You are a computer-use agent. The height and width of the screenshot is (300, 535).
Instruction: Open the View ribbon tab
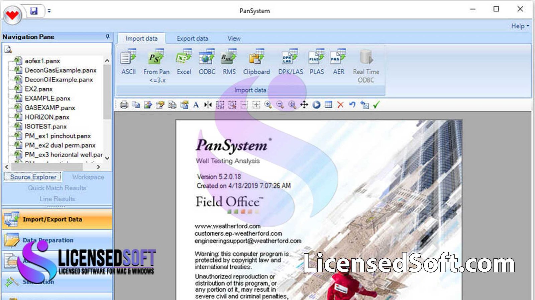coord(234,39)
